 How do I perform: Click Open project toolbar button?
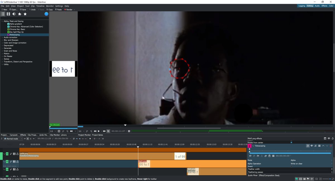[13, 9]
